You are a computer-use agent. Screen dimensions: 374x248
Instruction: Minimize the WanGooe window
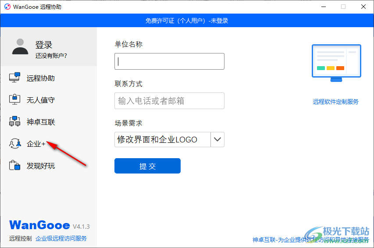point(324,7)
